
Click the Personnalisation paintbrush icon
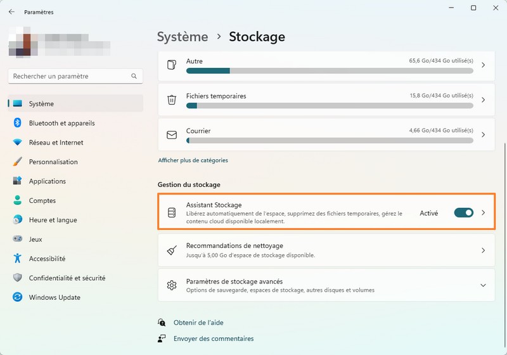[x=18, y=162]
